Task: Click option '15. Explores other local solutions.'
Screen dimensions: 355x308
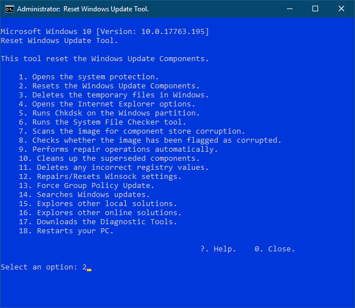Action: (x=98, y=204)
